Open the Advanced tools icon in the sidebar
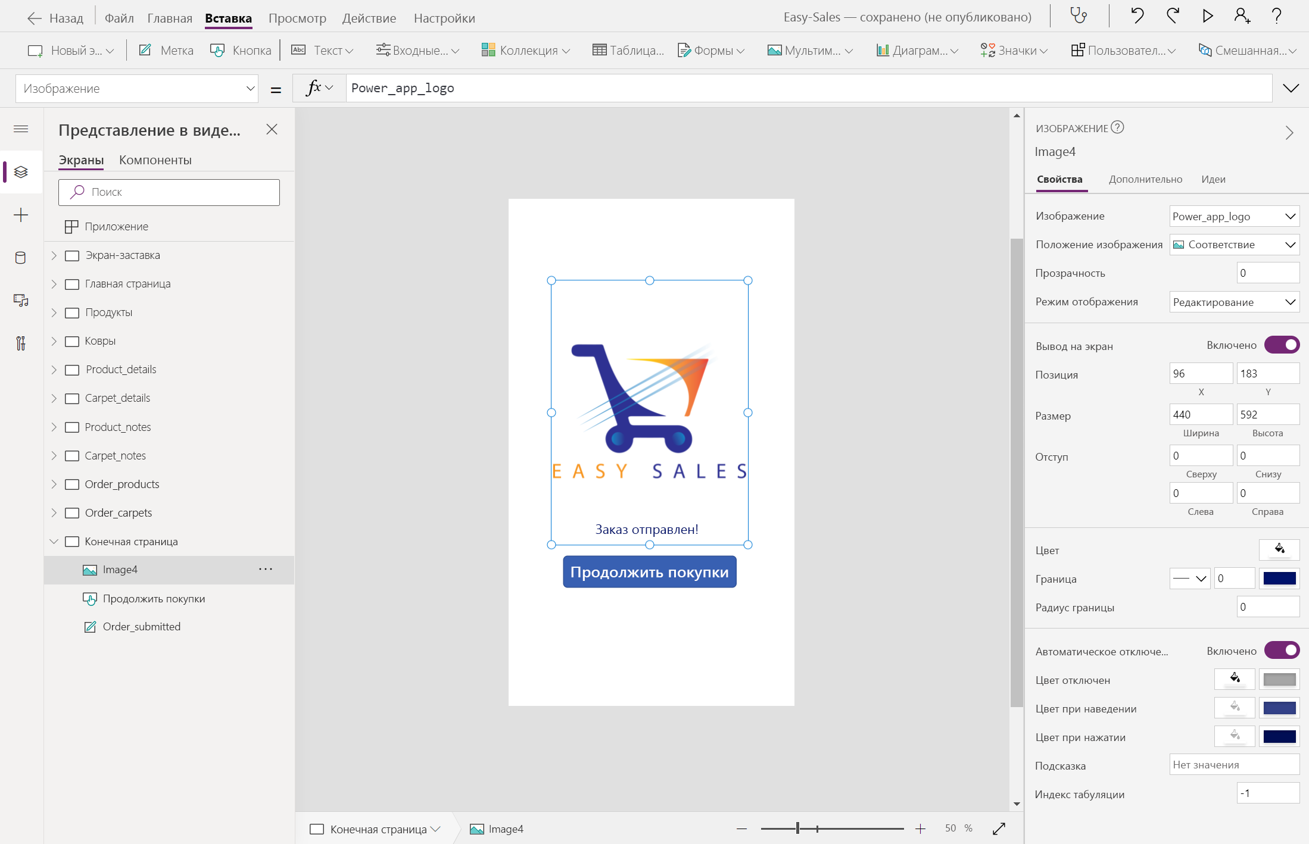This screenshot has height=844, width=1309. [21, 343]
